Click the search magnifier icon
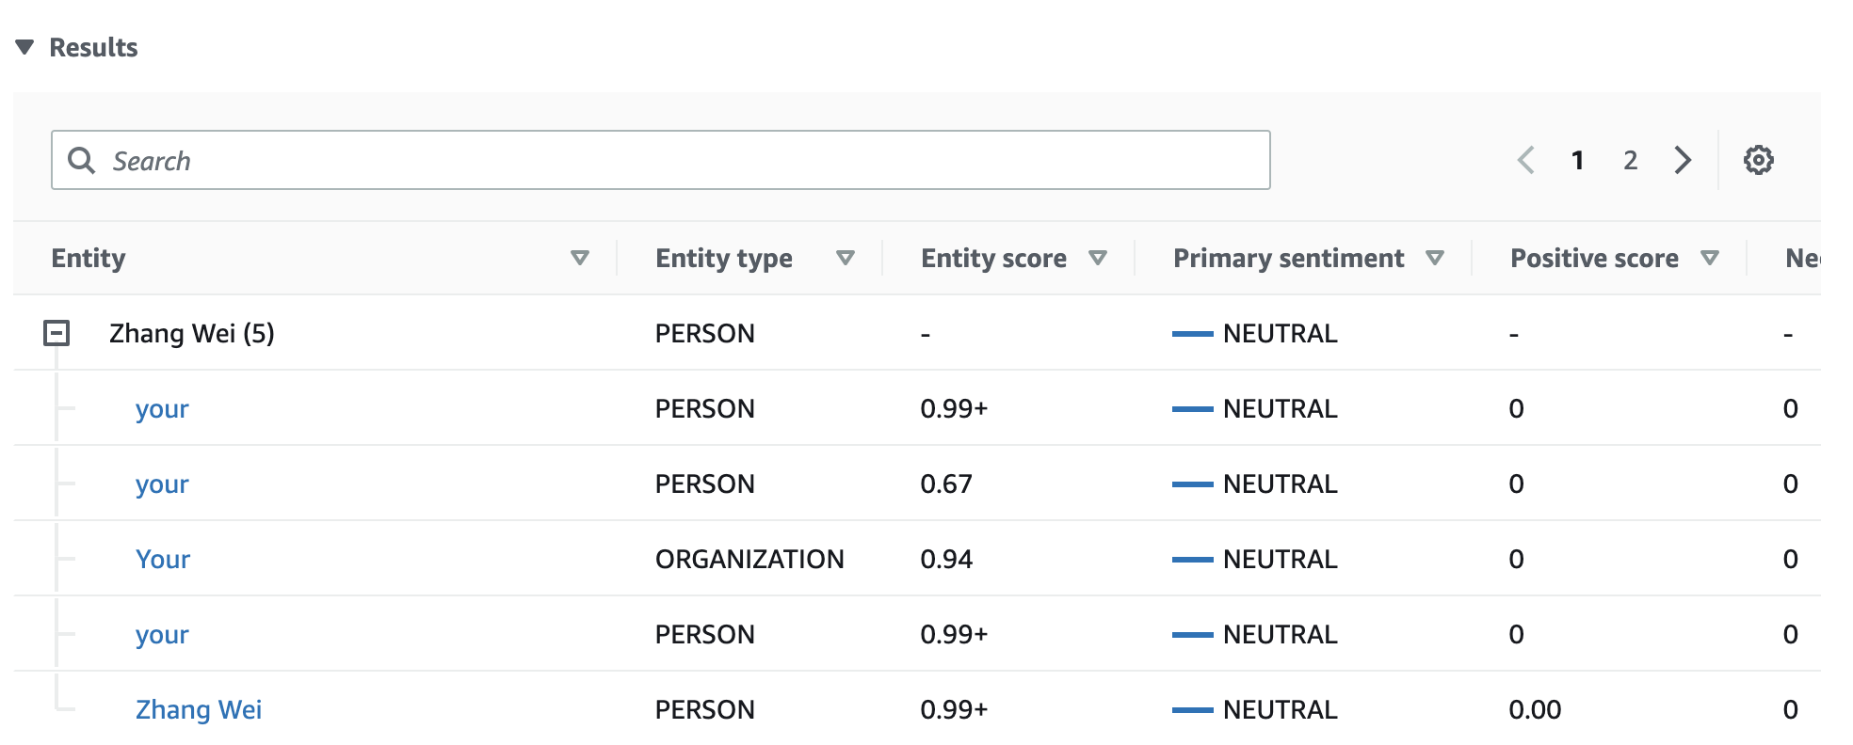Image resolution: width=1853 pixels, height=745 pixels. pyautogui.click(x=82, y=161)
